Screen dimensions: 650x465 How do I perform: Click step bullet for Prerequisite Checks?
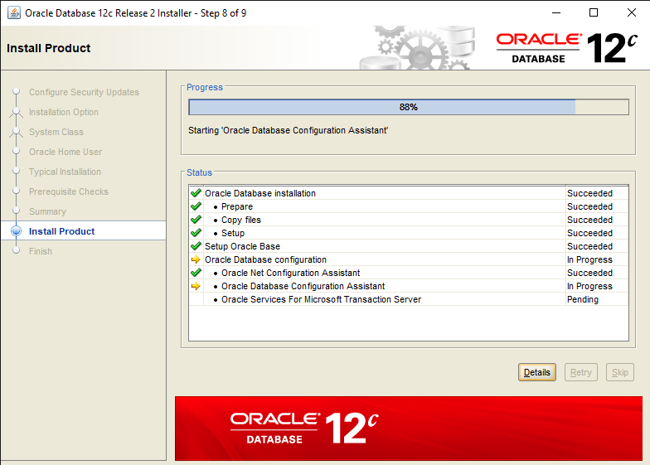click(17, 191)
